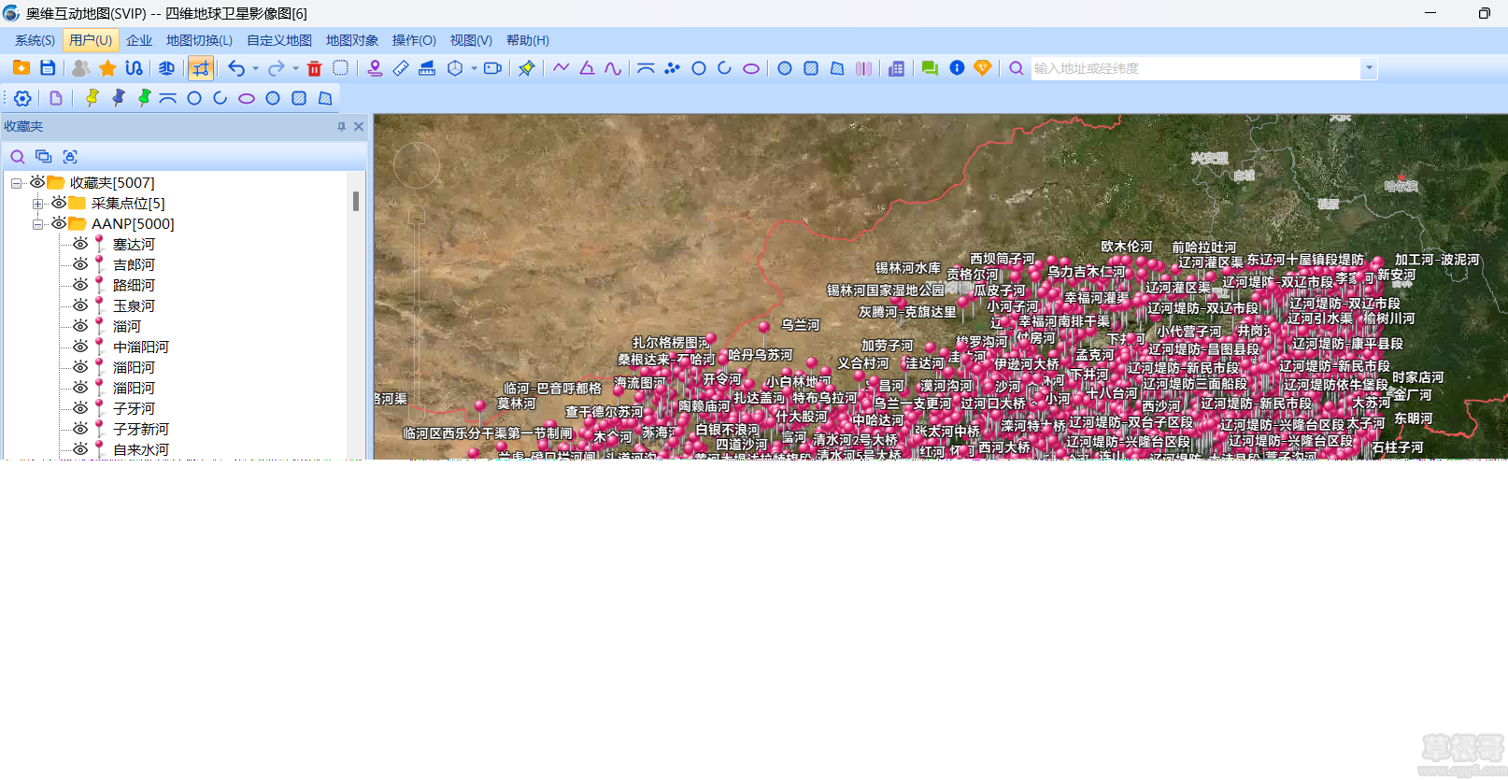Click the favorites panel search magnifier
The width and height of the screenshot is (1508, 780).
[18, 156]
